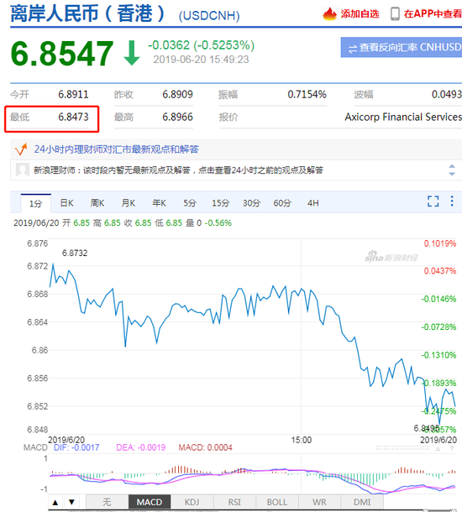Switch to the 5分 chart tab
The height and width of the screenshot is (512, 462).
point(190,203)
